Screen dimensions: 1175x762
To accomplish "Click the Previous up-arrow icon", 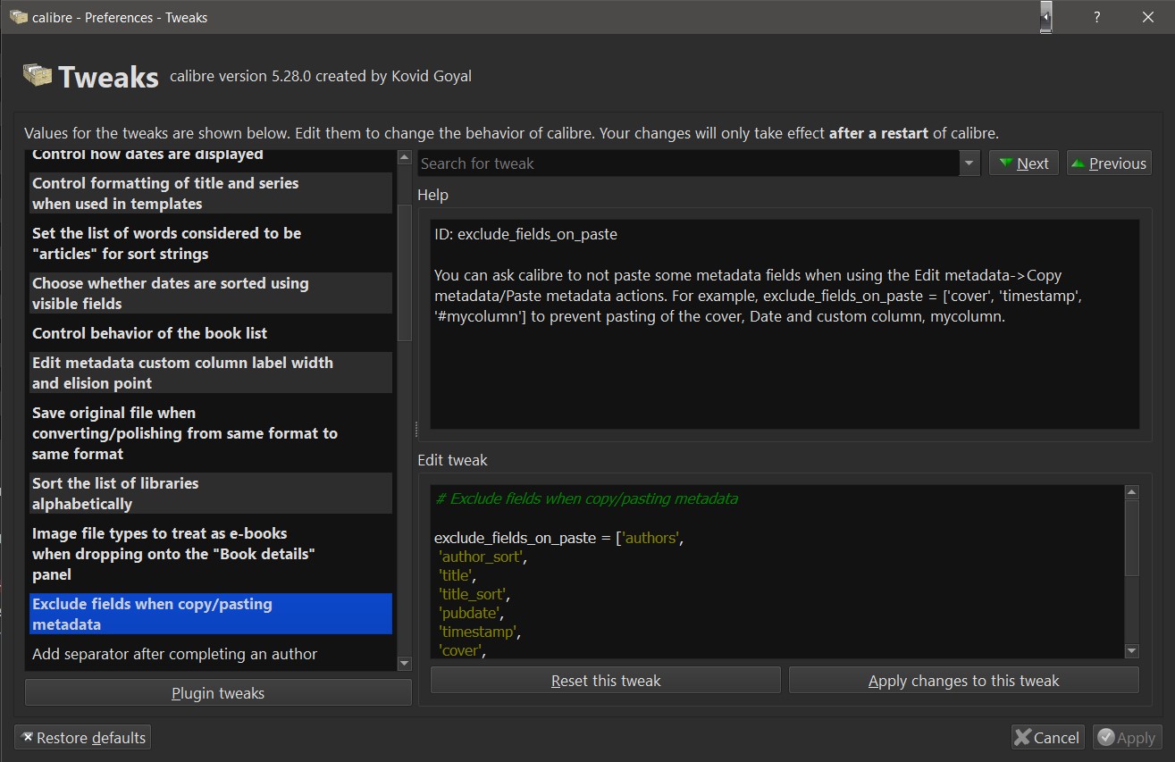I will point(1078,163).
